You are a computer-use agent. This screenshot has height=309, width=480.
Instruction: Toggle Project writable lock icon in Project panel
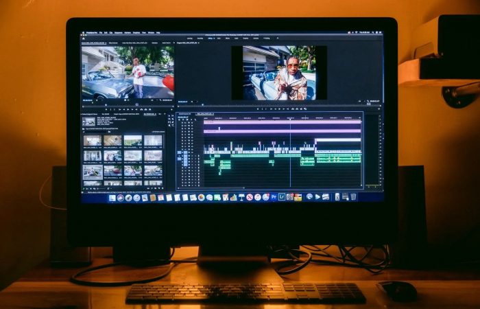84,188
